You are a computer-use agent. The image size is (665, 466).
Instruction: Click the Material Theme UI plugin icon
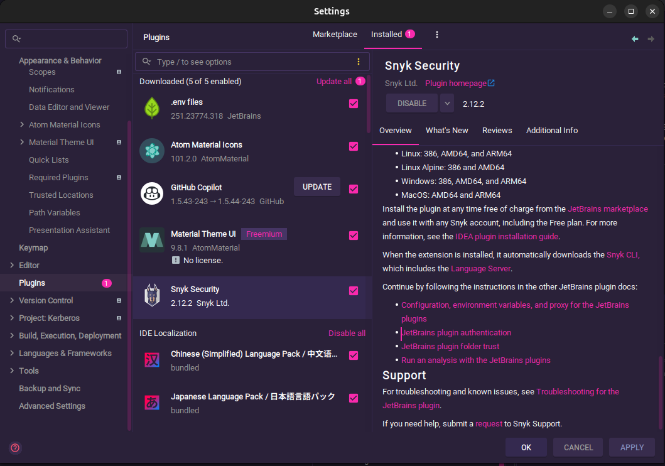click(151, 240)
